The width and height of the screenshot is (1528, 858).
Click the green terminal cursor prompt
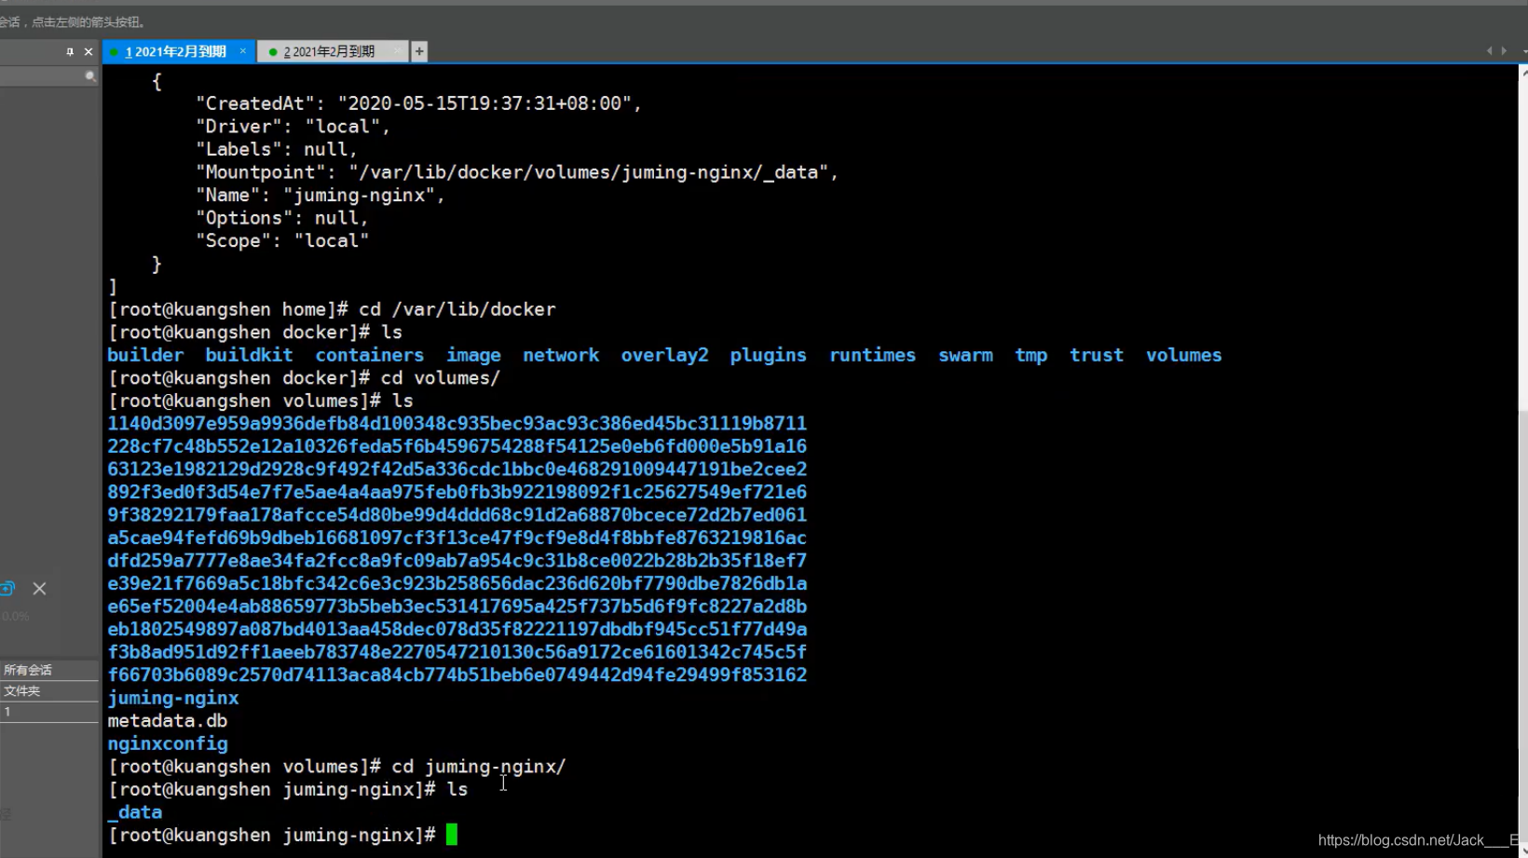[452, 835]
